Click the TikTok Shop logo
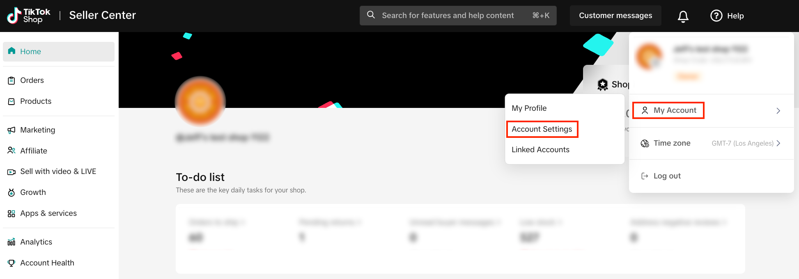 (28, 16)
